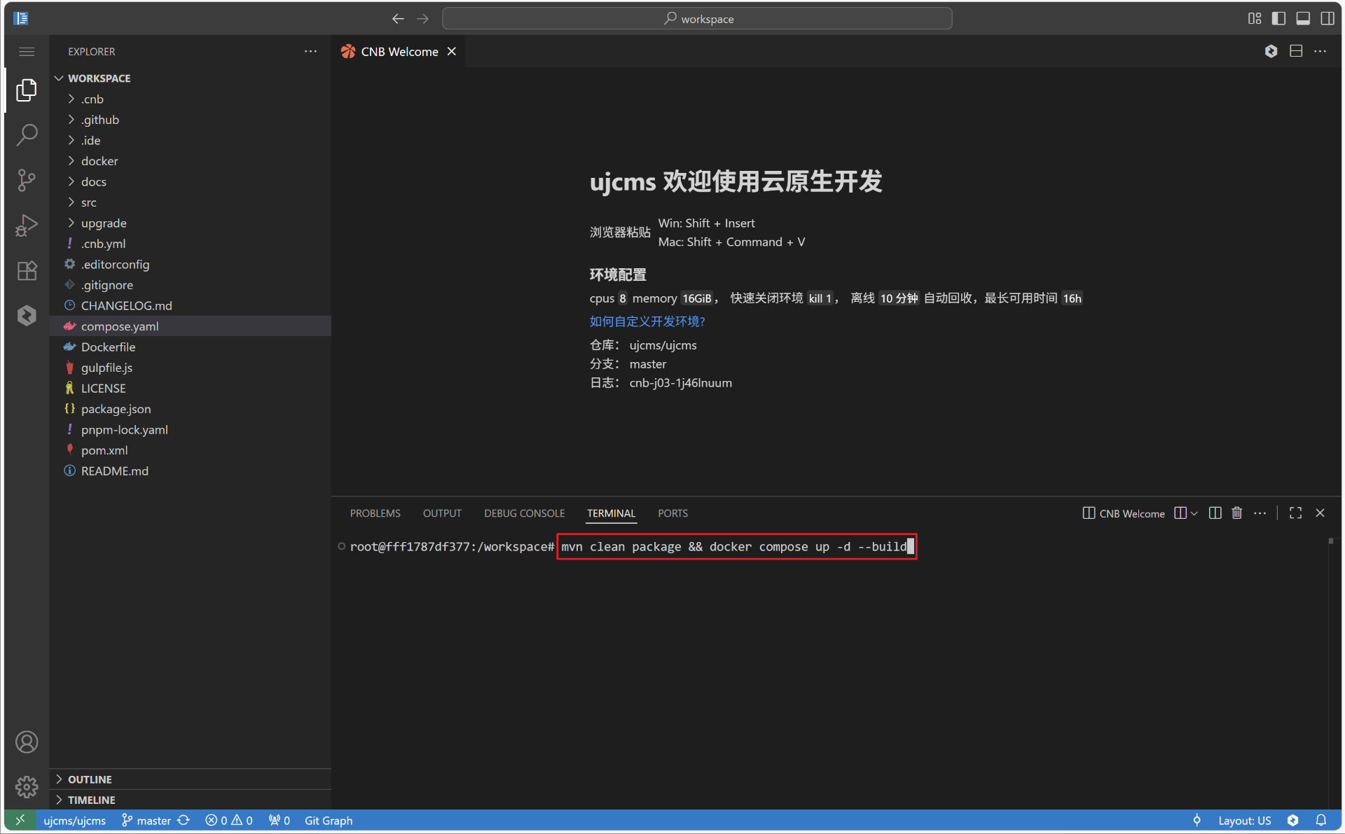This screenshot has width=1345, height=834.
Task: Switch to the PORTS panel tab
Action: (x=672, y=513)
